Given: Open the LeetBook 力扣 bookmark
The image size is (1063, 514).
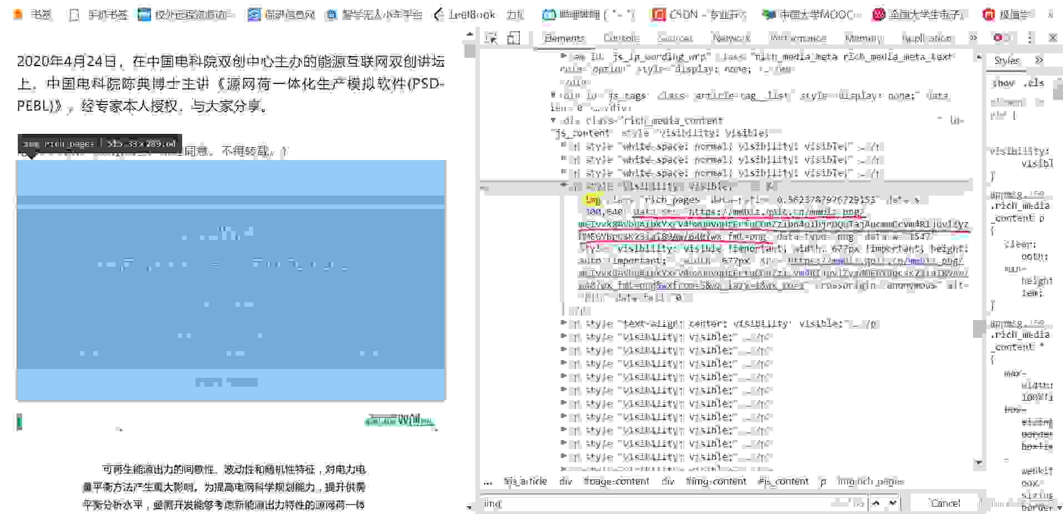Looking at the screenshot, I should pos(479,14).
